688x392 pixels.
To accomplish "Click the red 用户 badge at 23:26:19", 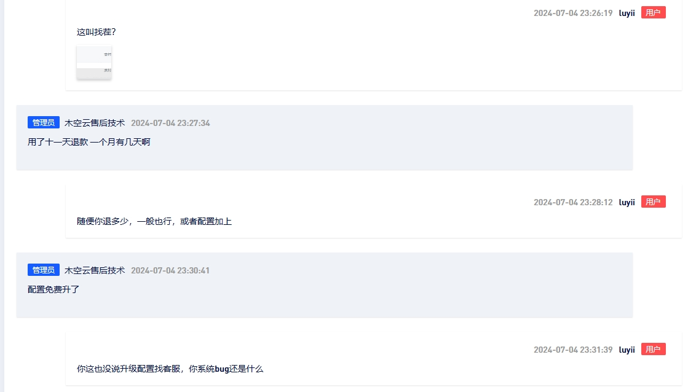I will point(654,13).
